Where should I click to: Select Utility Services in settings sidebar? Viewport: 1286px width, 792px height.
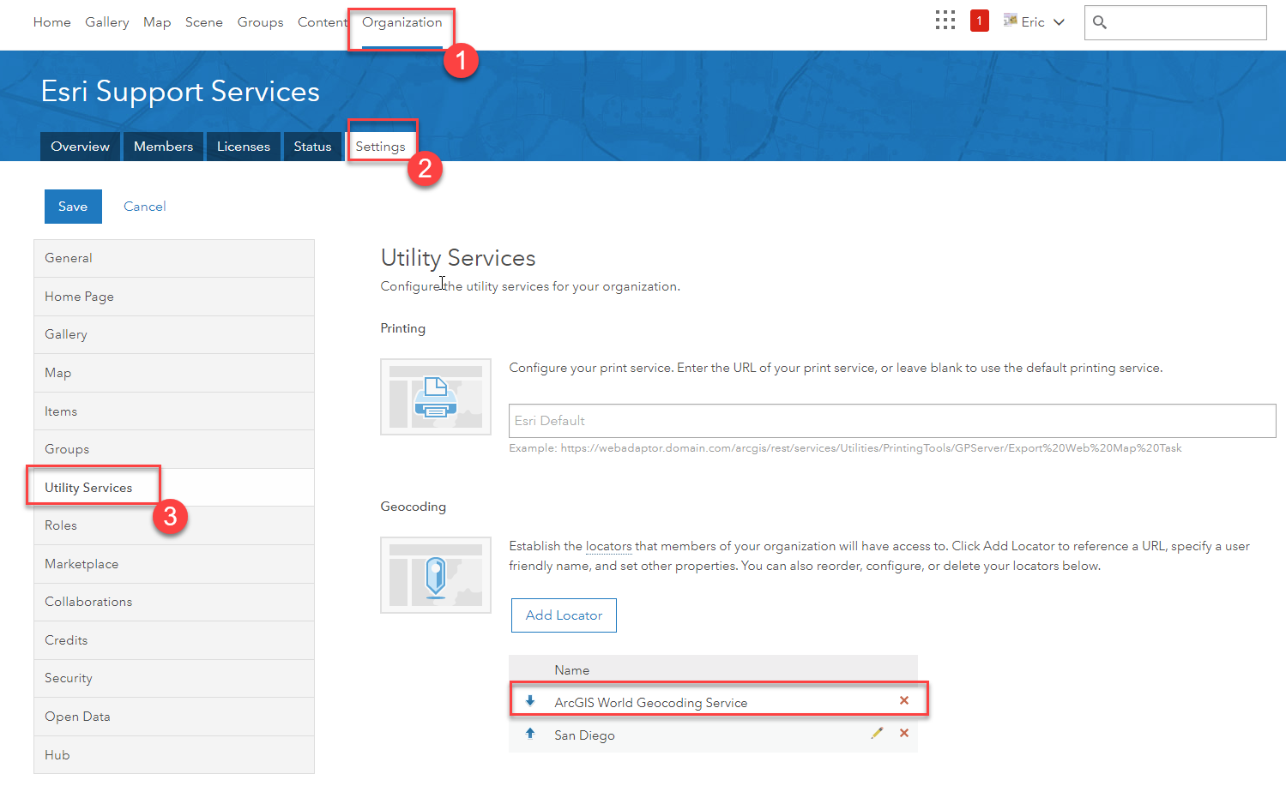pos(174,488)
